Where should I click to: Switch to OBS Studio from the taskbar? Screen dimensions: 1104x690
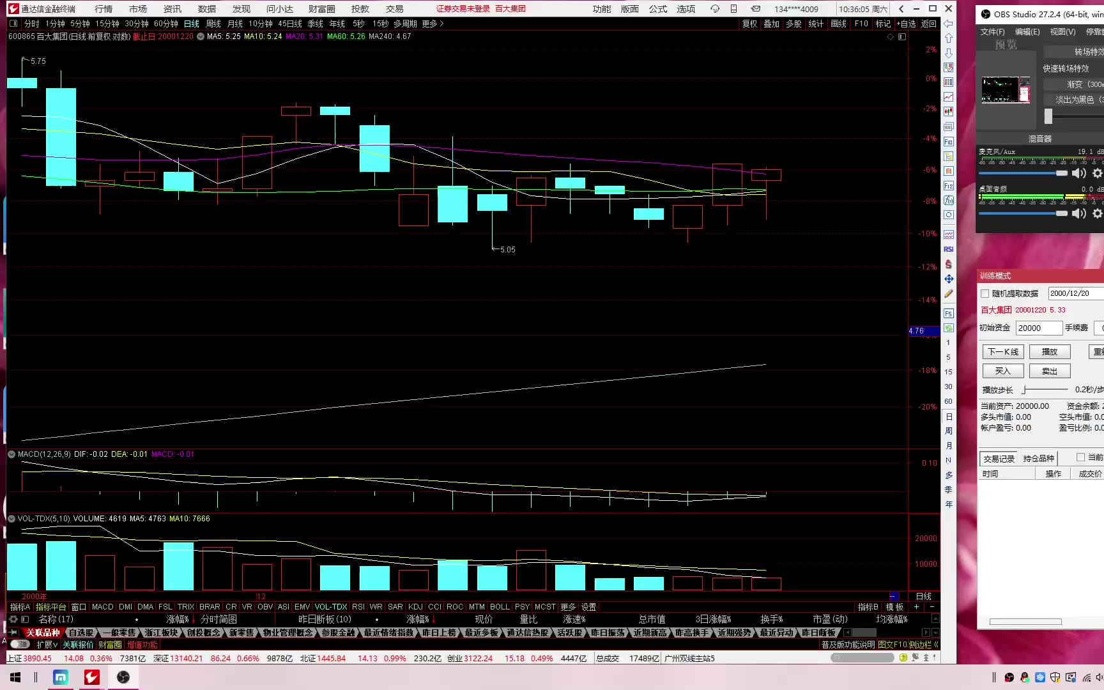[123, 677]
